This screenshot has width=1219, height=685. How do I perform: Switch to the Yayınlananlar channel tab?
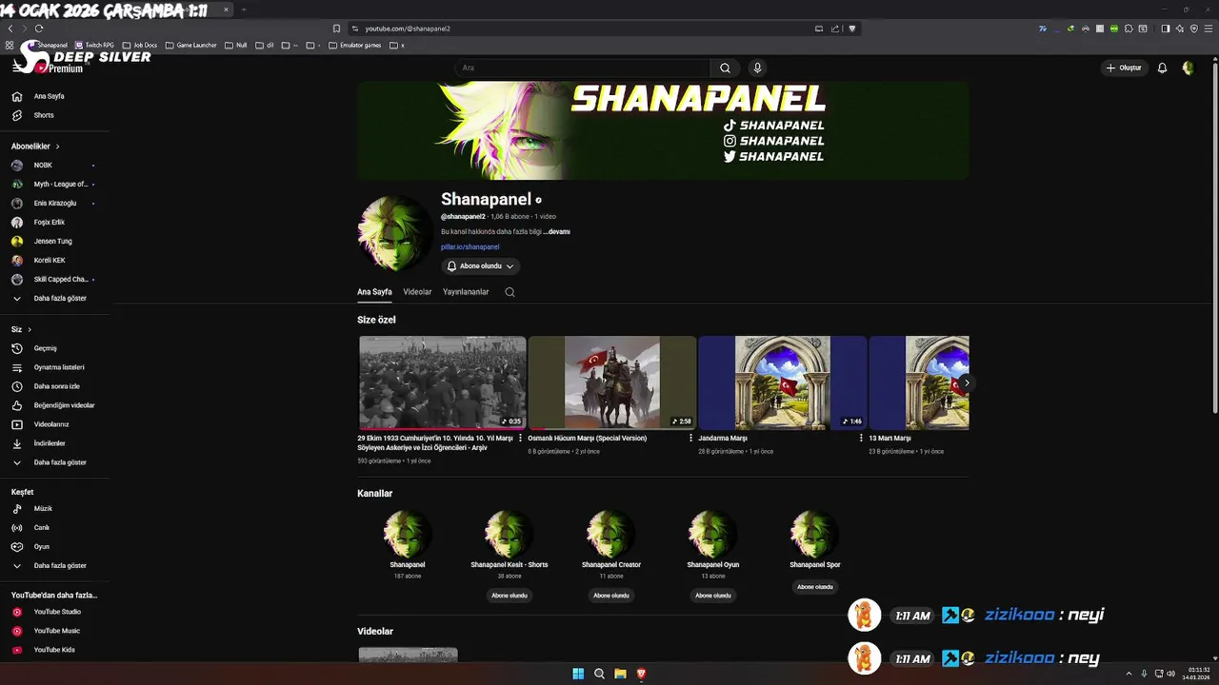[466, 292]
